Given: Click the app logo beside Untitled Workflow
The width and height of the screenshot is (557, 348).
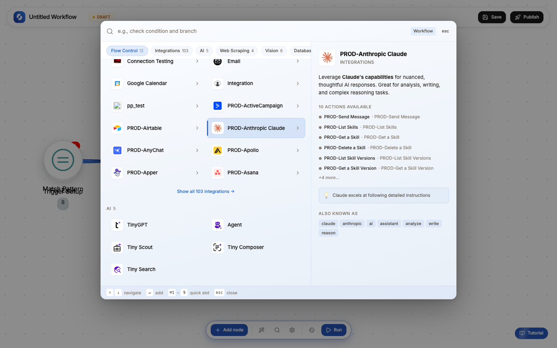Looking at the screenshot, I should pos(19,17).
